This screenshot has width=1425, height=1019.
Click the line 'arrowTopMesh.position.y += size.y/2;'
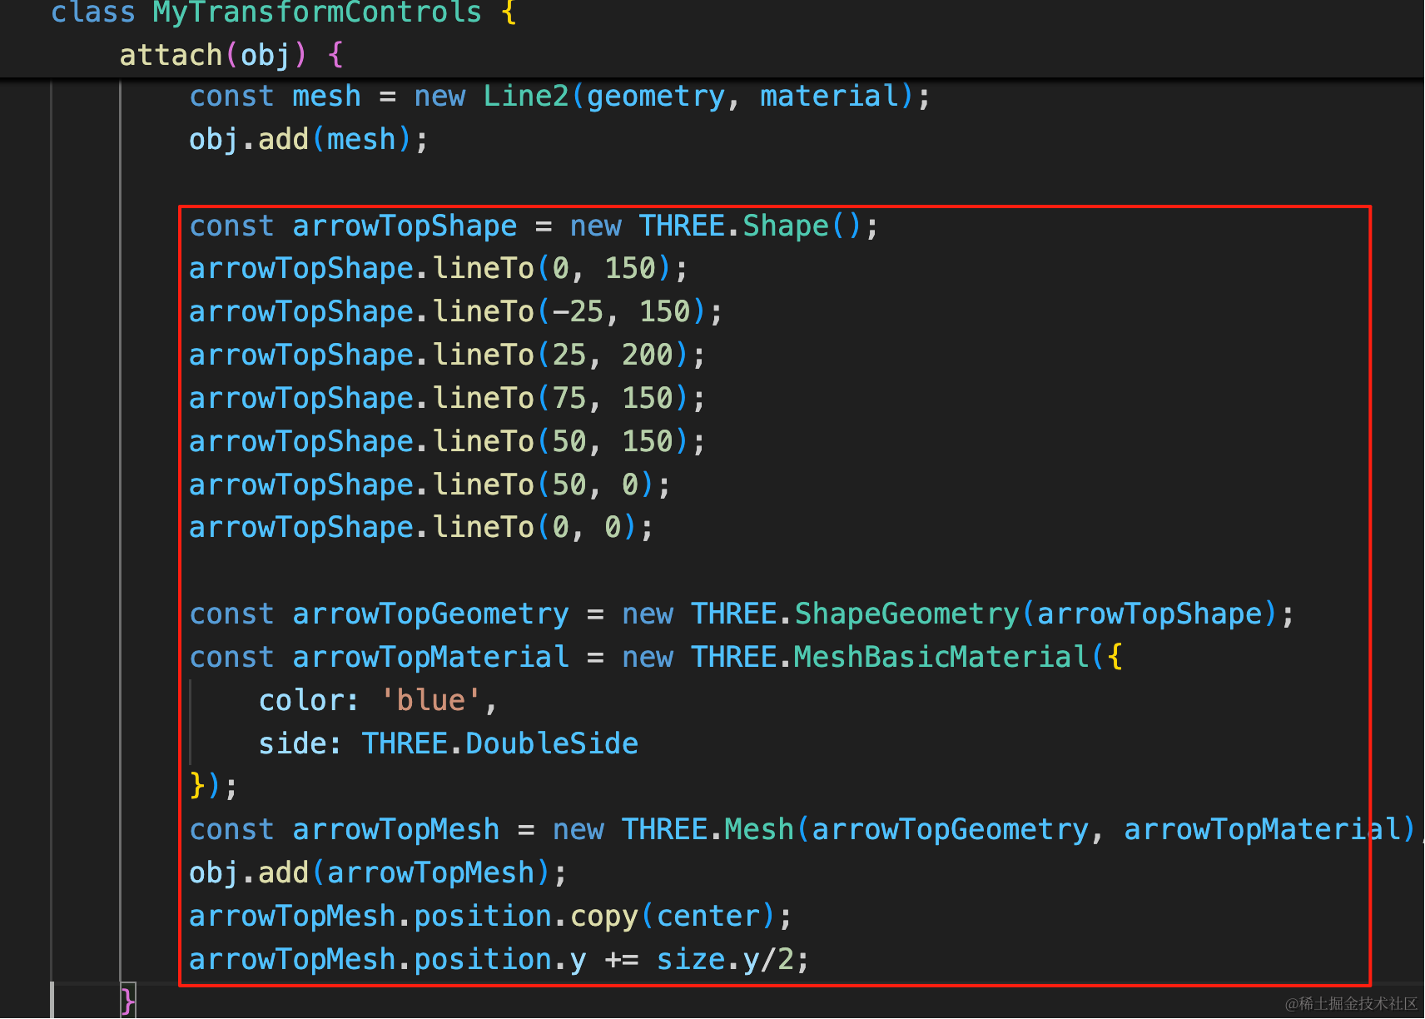(x=499, y=960)
